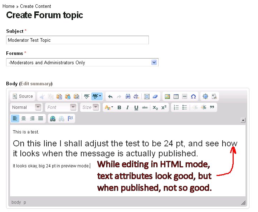Click the Undo arrow
Image resolution: width=258 pixels, height=212 pixels.
point(110,96)
